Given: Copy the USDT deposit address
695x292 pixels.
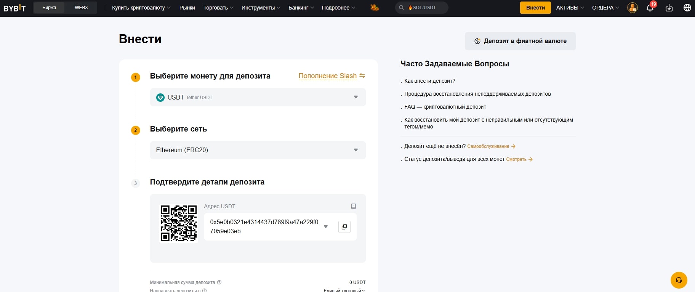Looking at the screenshot, I should [x=344, y=227].
